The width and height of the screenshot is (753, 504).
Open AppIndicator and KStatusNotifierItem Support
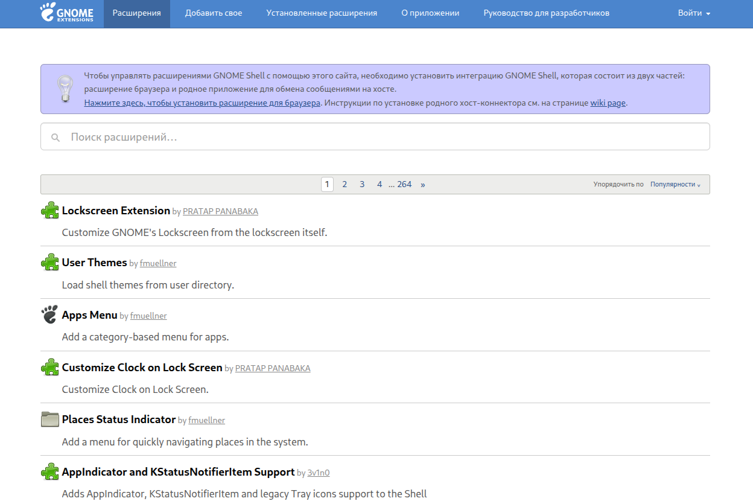178,472
